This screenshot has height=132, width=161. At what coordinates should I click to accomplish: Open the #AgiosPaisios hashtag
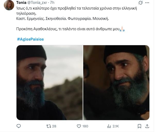[x=30, y=39]
